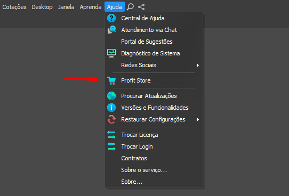Select Restaurar Configurações entry
This screenshot has height=196, width=289.
pos(154,120)
